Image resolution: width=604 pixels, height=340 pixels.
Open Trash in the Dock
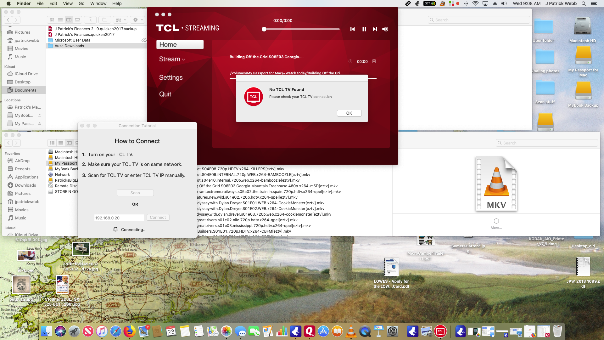pyautogui.click(x=557, y=331)
